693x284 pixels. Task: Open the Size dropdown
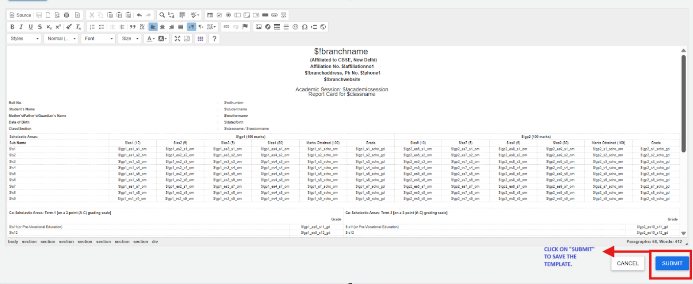coord(130,38)
